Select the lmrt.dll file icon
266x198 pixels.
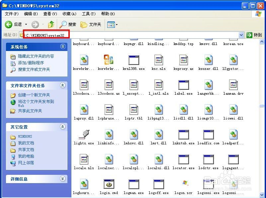click(x=159, y=134)
